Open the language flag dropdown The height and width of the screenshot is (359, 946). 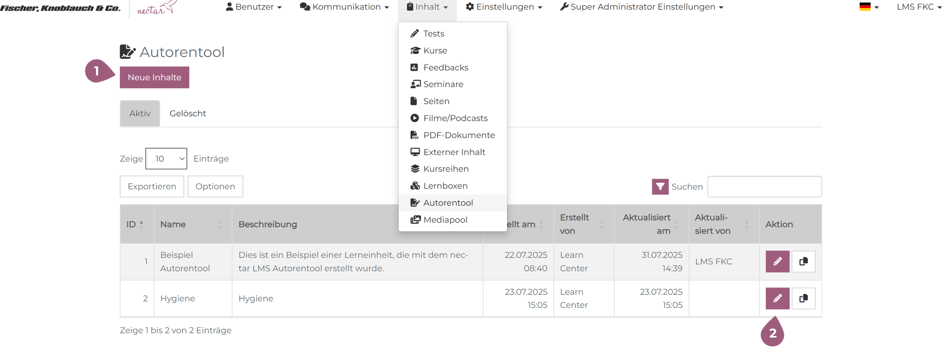point(868,7)
